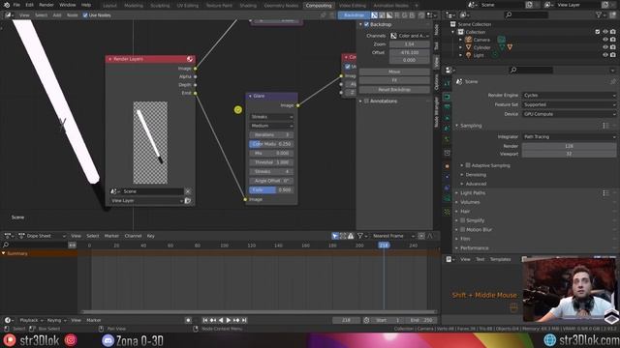Click the backdrop Zoom value field
This screenshot has width=620, height=348.
pyautogui.click(x=410, y=44)
